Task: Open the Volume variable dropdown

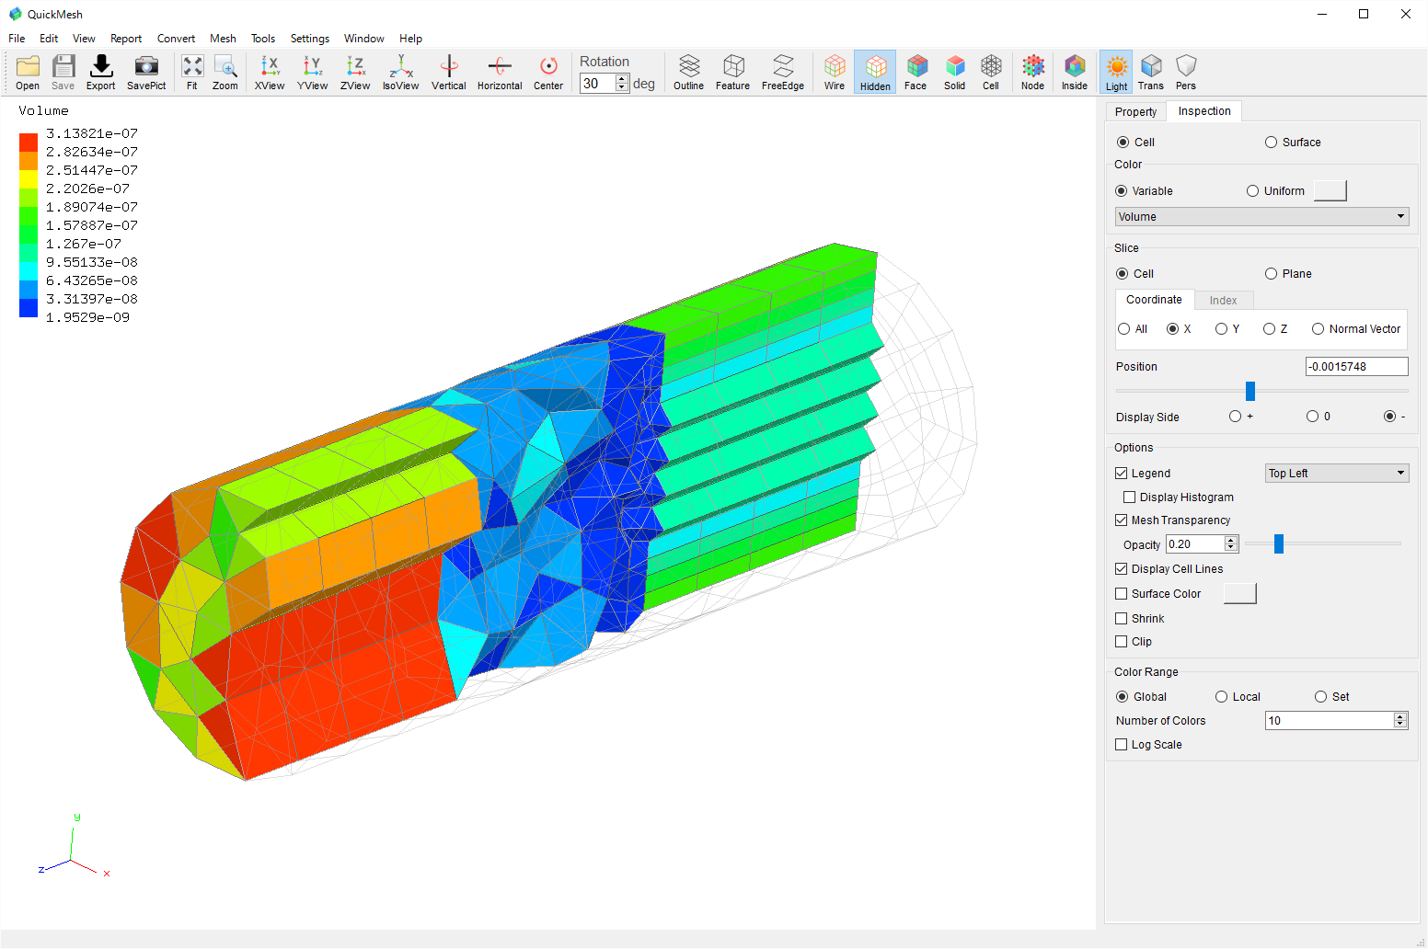Action: (x=1261, y=217)
